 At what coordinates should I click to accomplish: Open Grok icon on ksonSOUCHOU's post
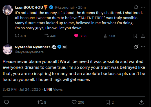(136, 7)
